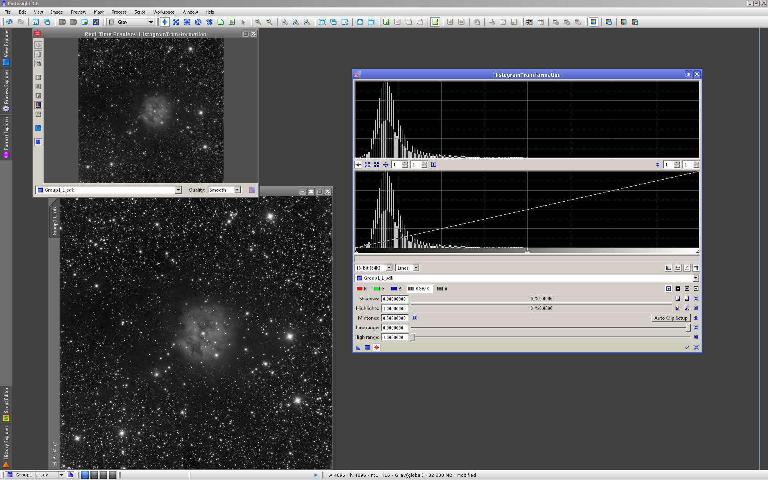
Task: Click the Zoom In magnifier icon
Action: [258, 22]
